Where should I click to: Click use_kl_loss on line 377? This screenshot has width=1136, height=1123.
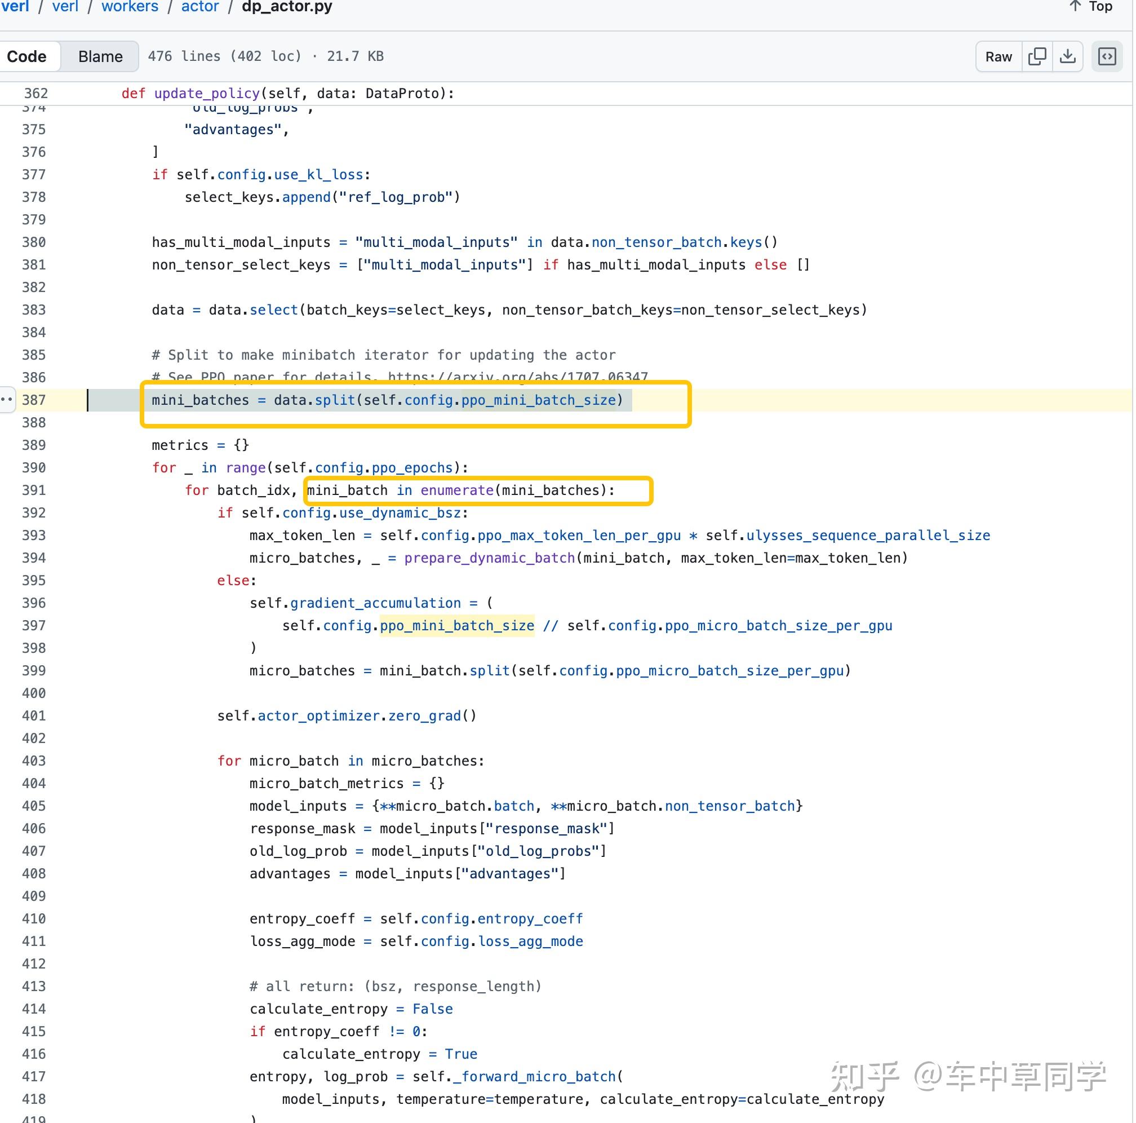[x=319, y=175]
